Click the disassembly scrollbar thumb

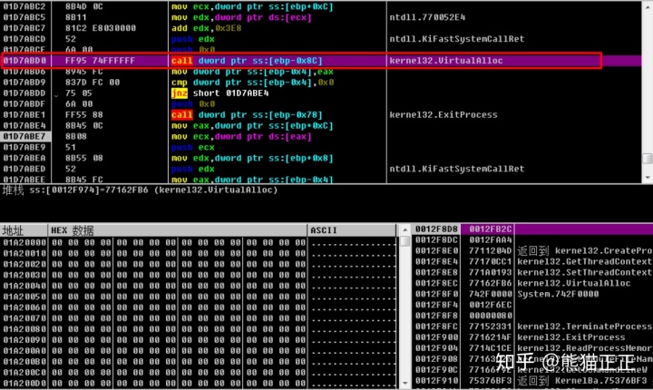pos(648,159)
